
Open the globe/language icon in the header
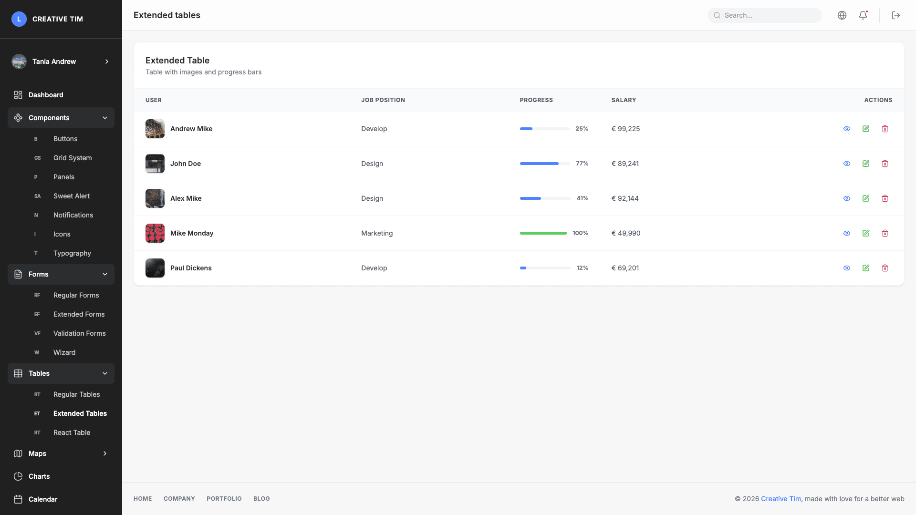tap(842, 15)
